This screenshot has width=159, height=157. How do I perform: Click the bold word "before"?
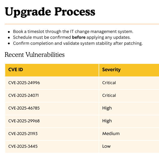[79, 37]
